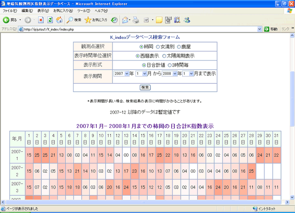The height and width of the screenshot is (213, 295).
Task: Open the ファイル(F) menu
Action: coord(10,10)
